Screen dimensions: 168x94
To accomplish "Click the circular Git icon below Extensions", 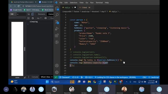I will point(57,42).
